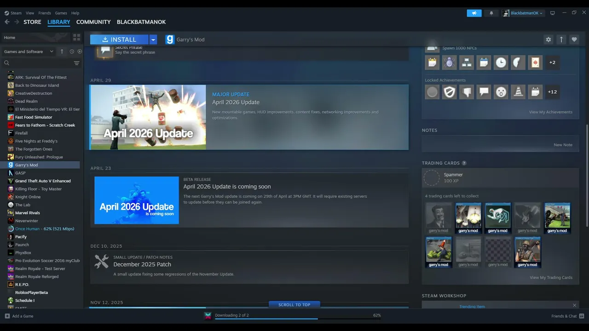Open the Games menu
589x331 pixels.
click(61, 13)
